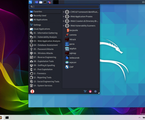
Task: Select 14 - System Services
Action: (x=45, y=86)
